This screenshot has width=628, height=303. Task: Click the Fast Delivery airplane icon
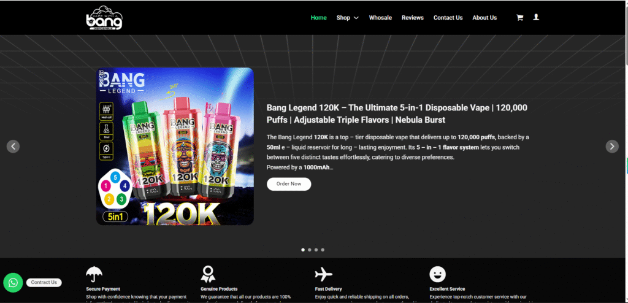point(323,274)
